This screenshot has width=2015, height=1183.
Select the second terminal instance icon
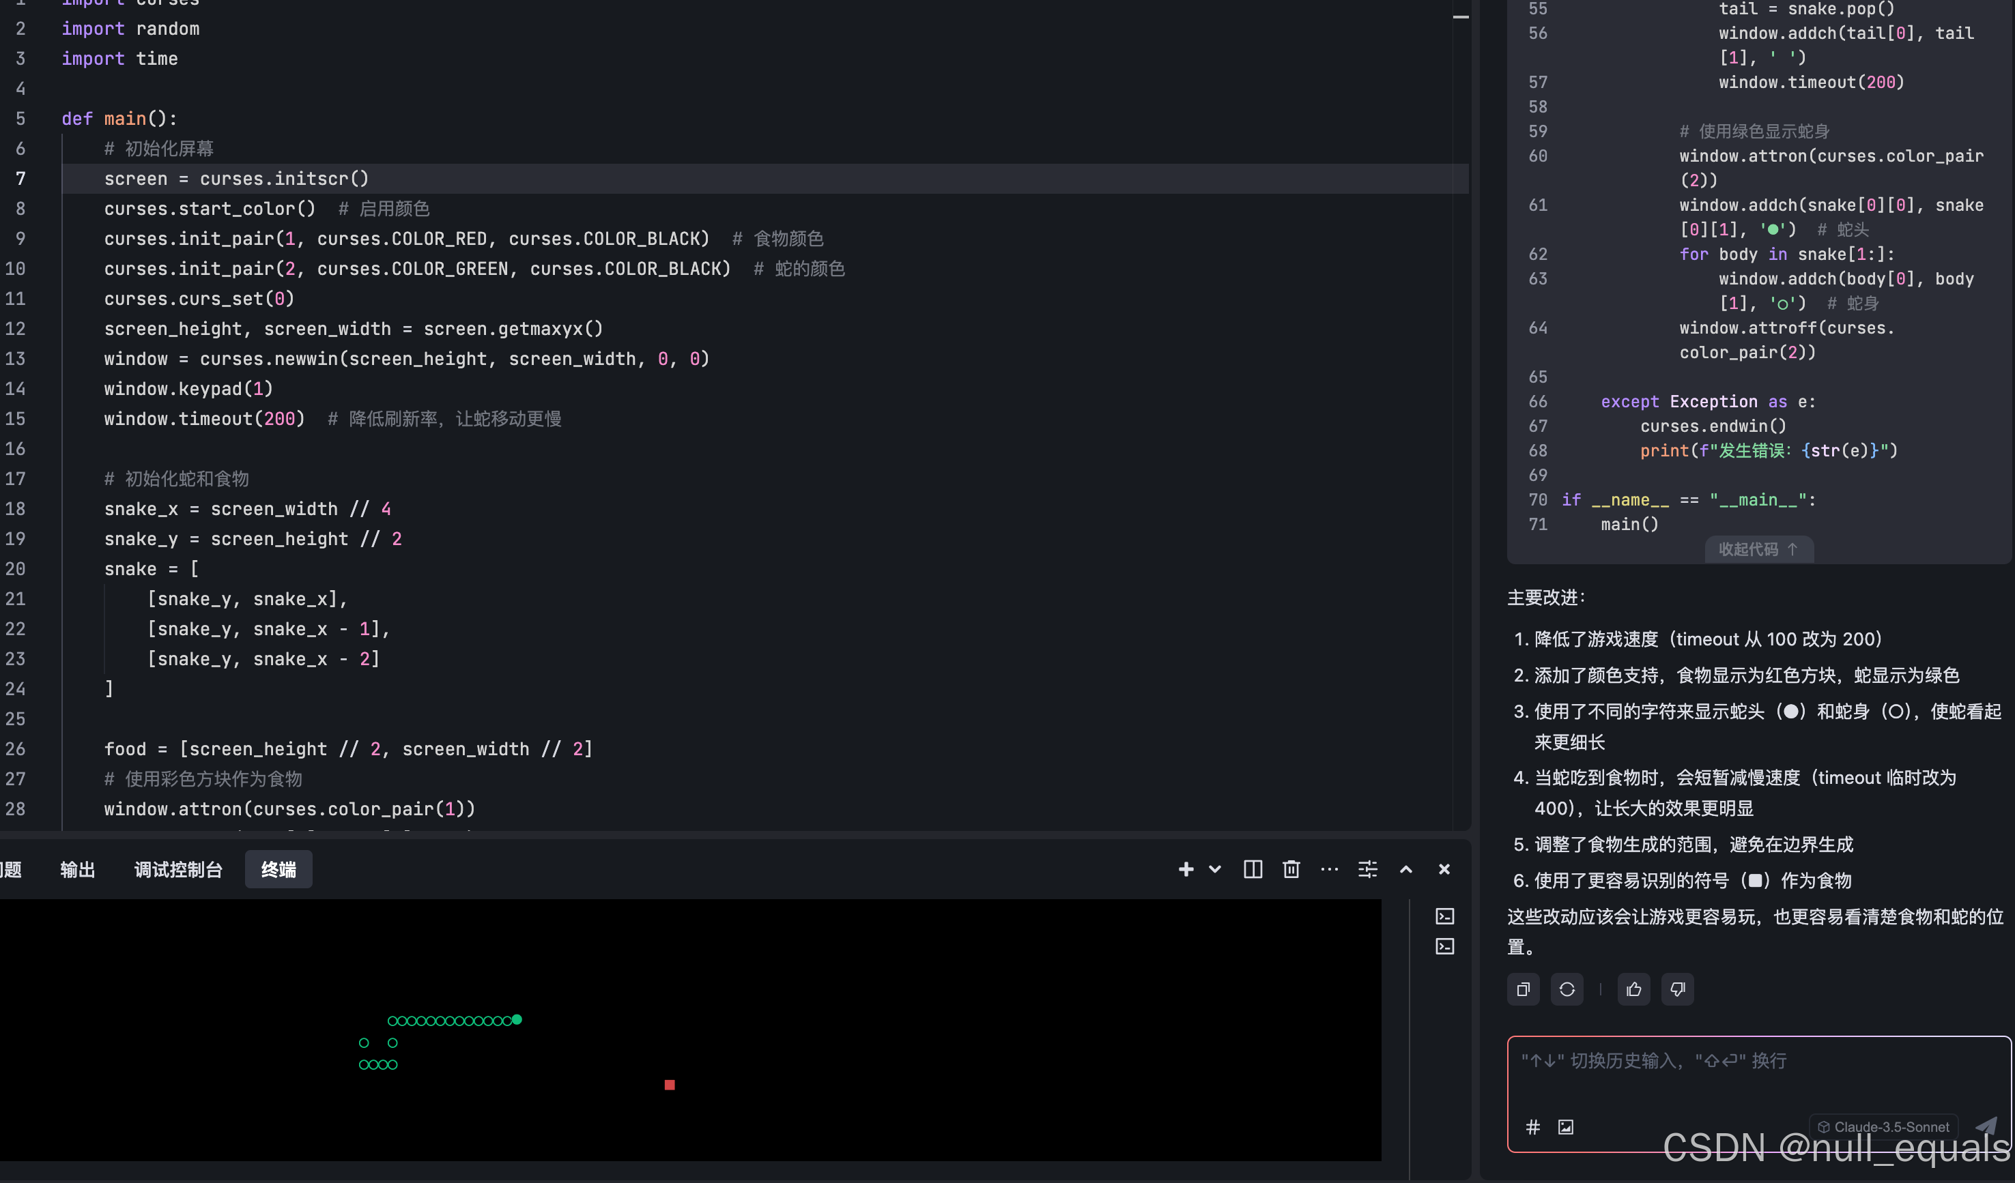coord(1445,946)
